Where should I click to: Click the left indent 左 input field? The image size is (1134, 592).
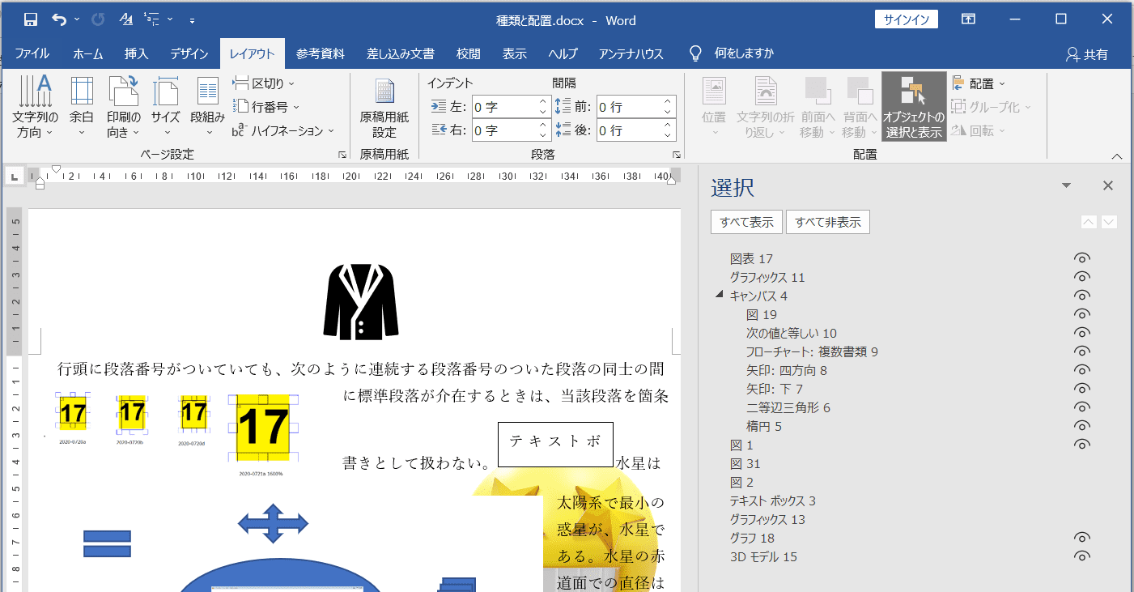click(503, 107)
